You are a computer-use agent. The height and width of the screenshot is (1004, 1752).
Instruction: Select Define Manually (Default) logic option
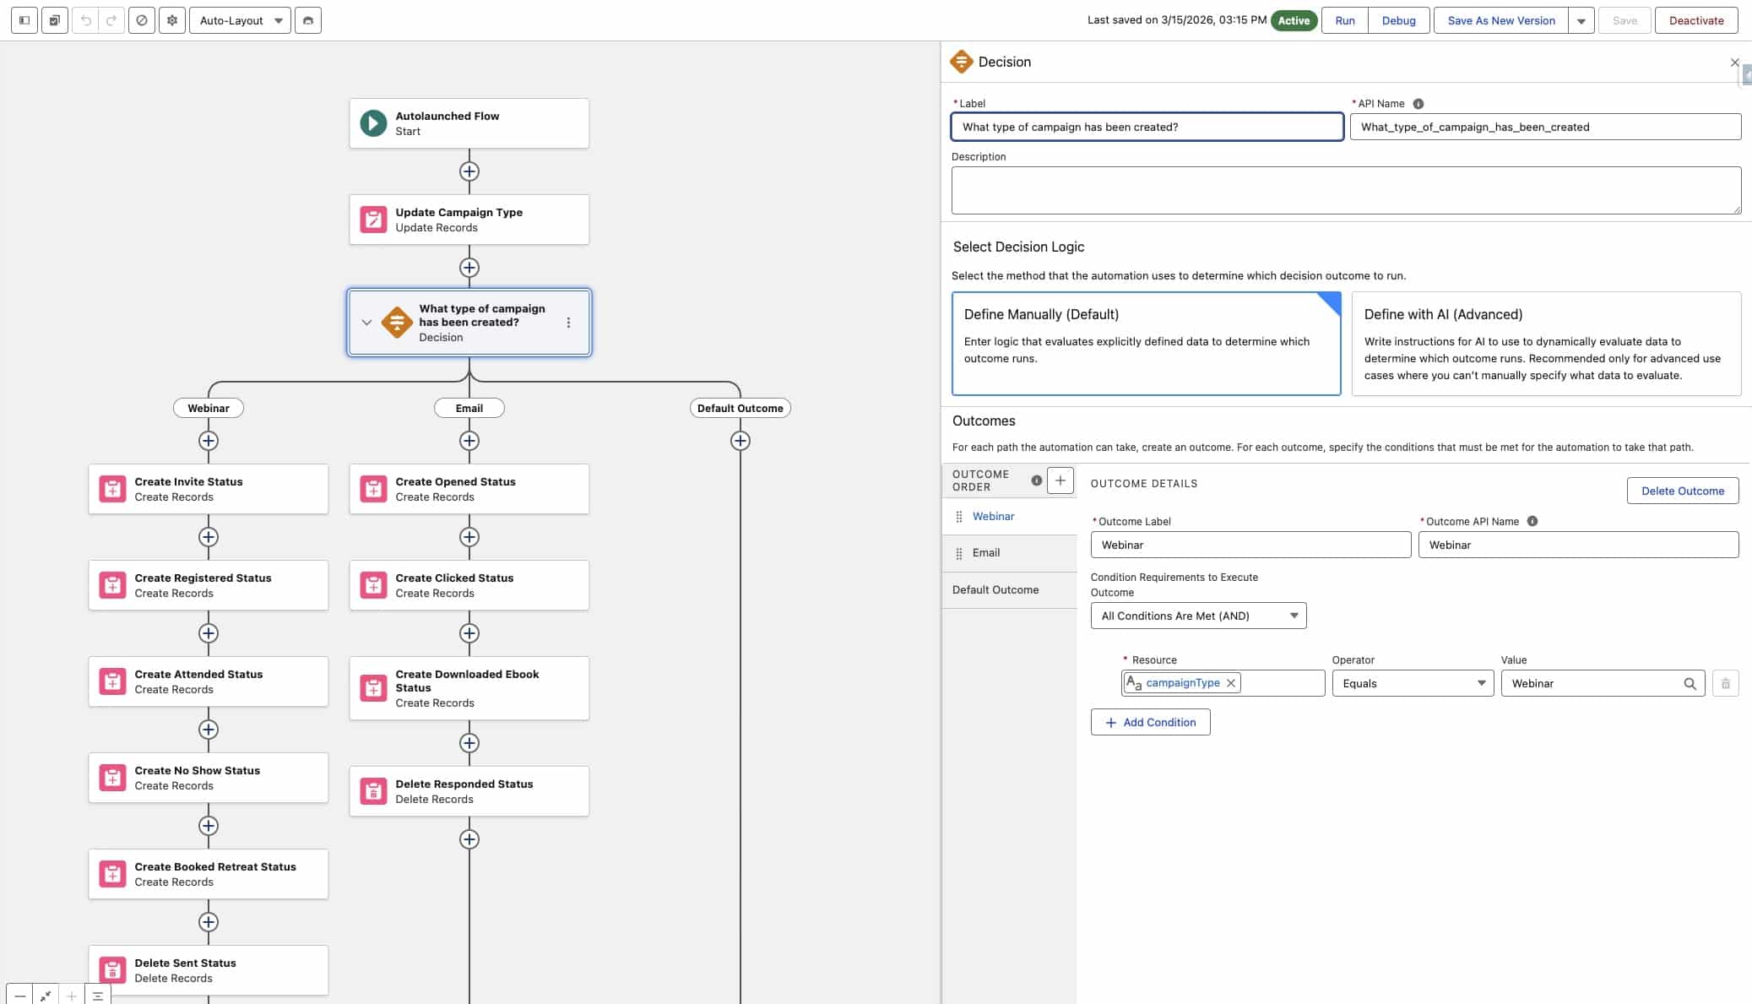pos(1146,343)
